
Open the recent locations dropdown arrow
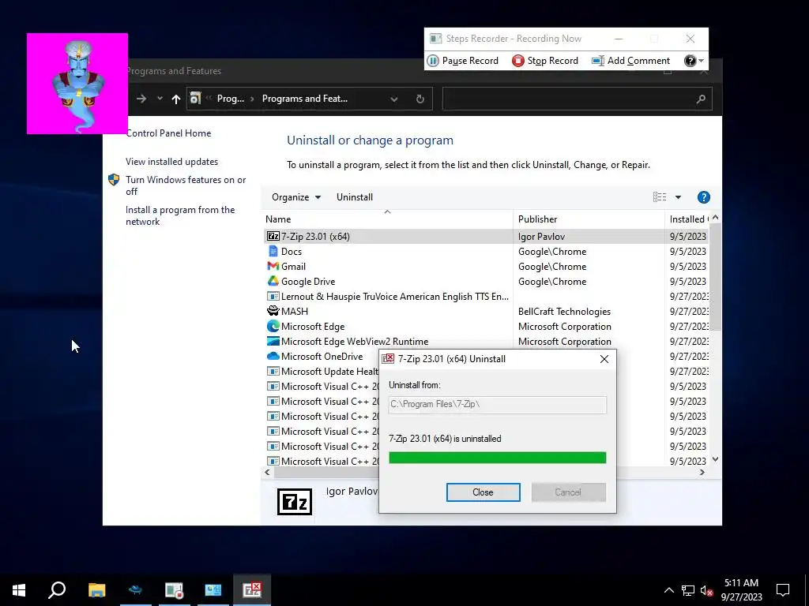pyautogui.click(x=160, y=99)
